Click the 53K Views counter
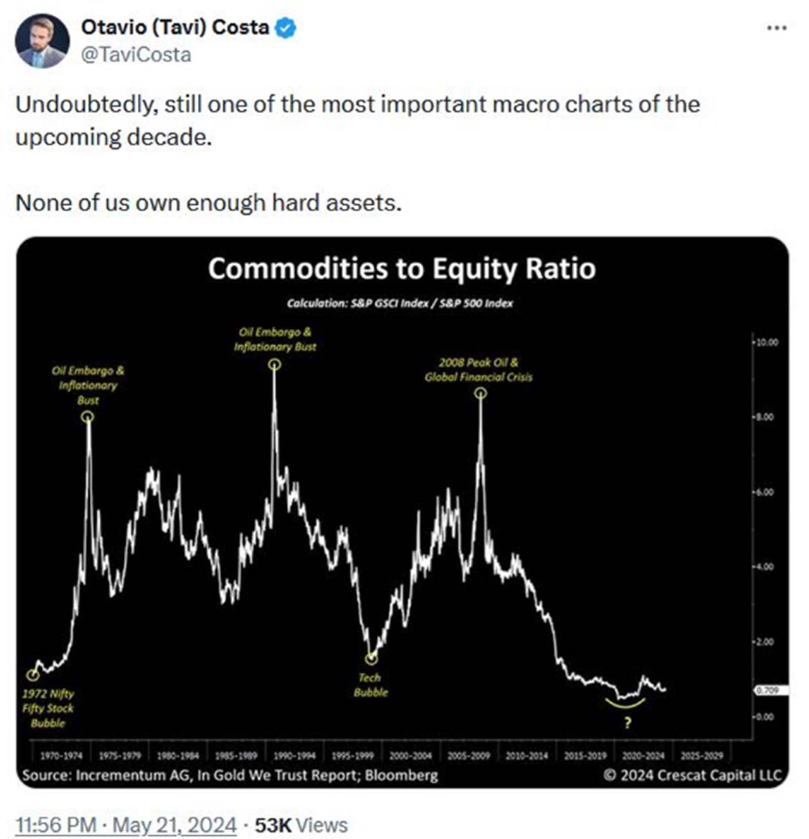This screenshot has height=839, width=809. (x=301, y=824)
